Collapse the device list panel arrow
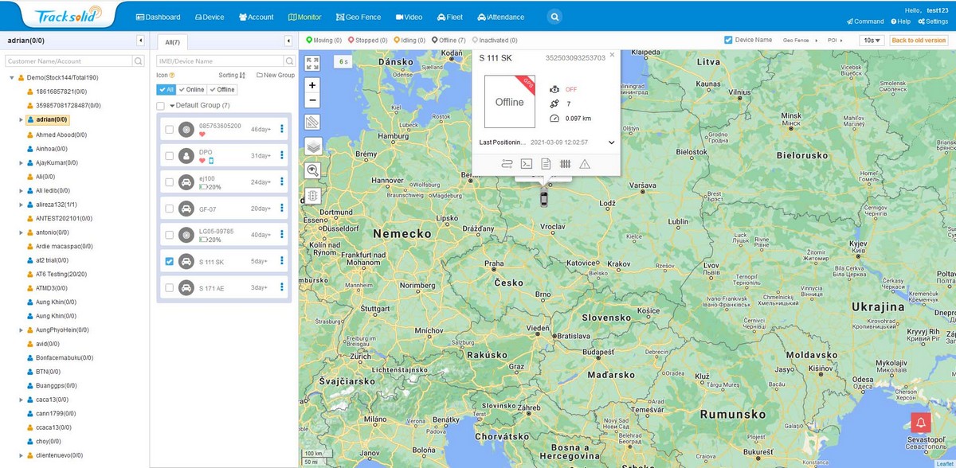The image size is (956, 468). tap(288, 41)
